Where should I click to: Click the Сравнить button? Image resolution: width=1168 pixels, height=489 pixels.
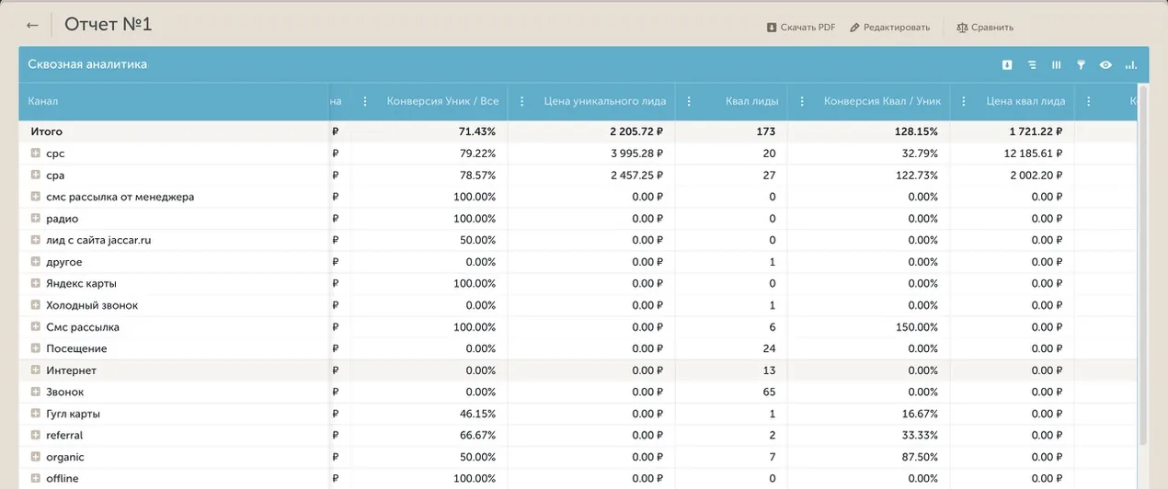coord(985,28)
